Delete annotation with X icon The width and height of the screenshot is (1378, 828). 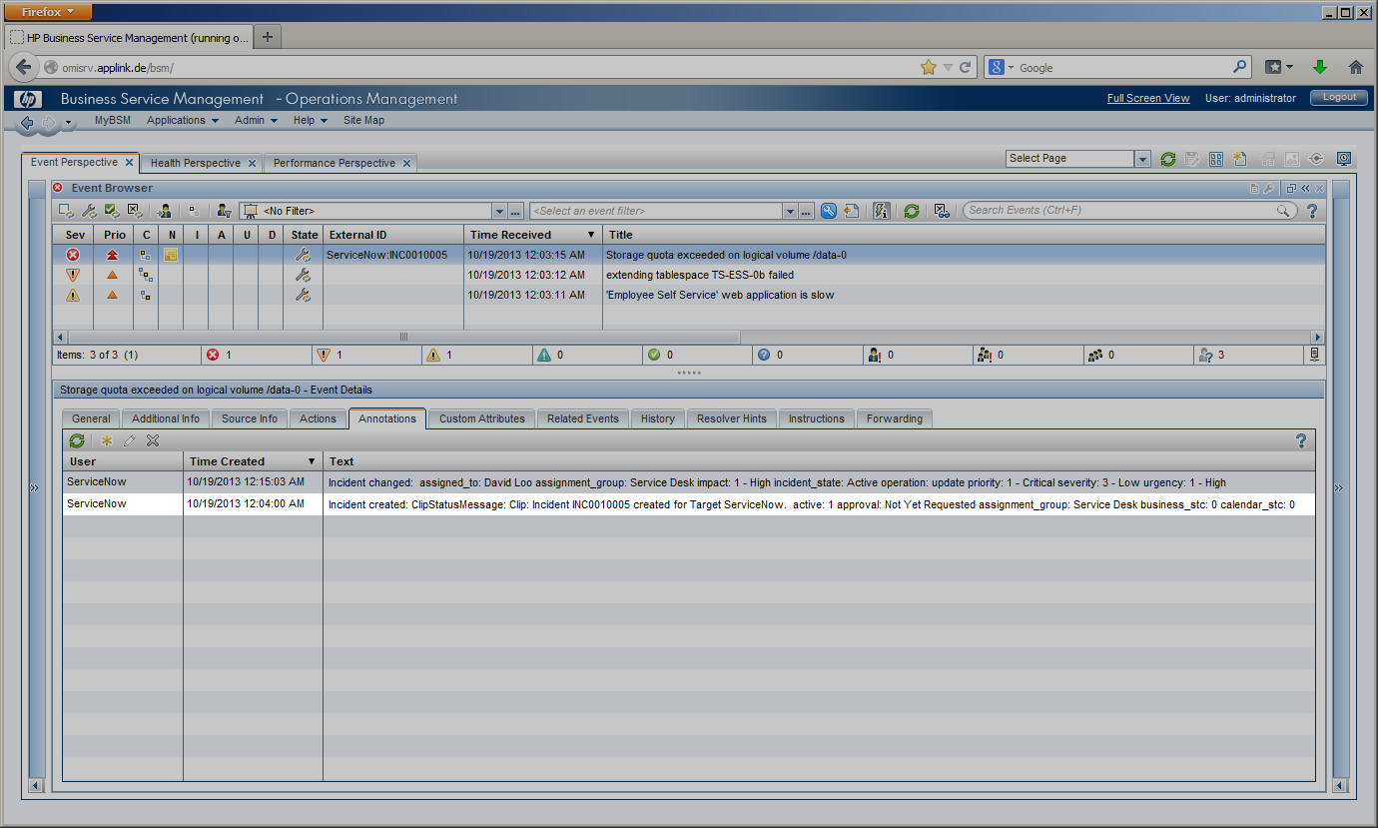(x=153, y=440)
